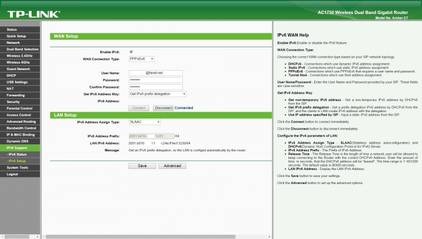Click the User Name input field
The image size is (422, 239).
[156, 73]
